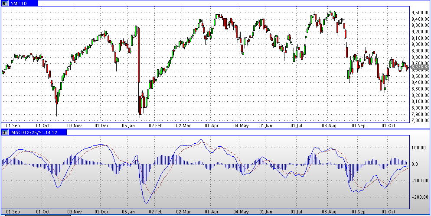The image size is (431, 216).
Task: Click 04 May on the price chart time axis
Action: pyautogui.click(x=241, y=126)
